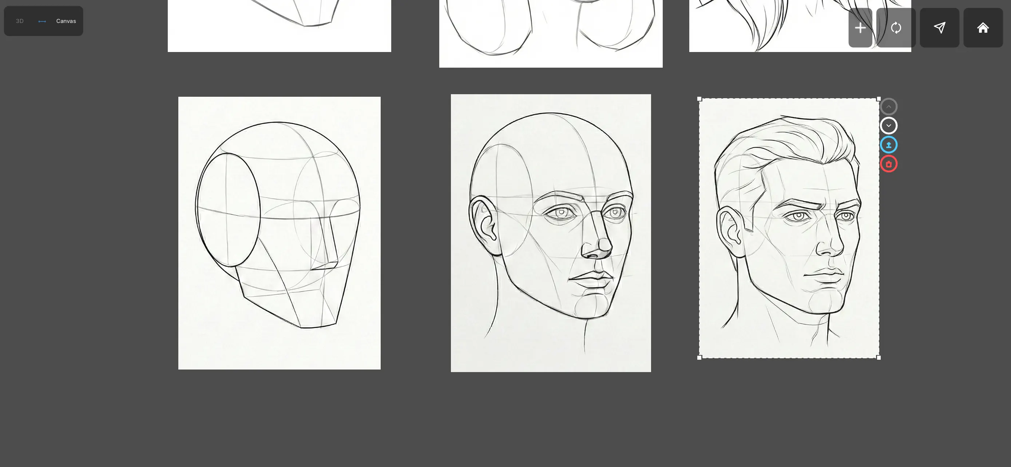Click the greyed-out up chevron circle button
The width and height of the screenshot is (1011, 467).
(x=889, y=107)
